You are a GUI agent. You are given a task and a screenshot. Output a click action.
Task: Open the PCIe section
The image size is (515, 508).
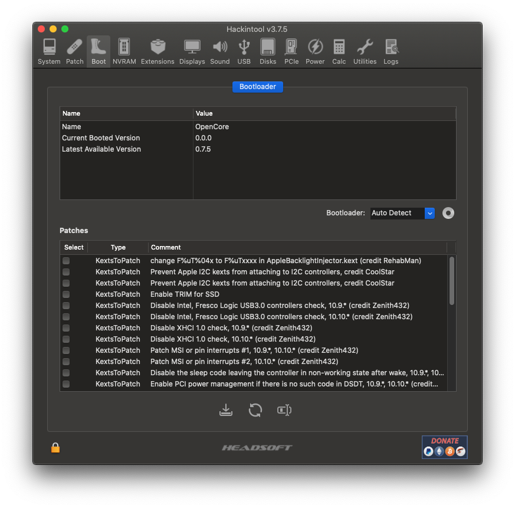pyautogui.click(x=291, y=51)
